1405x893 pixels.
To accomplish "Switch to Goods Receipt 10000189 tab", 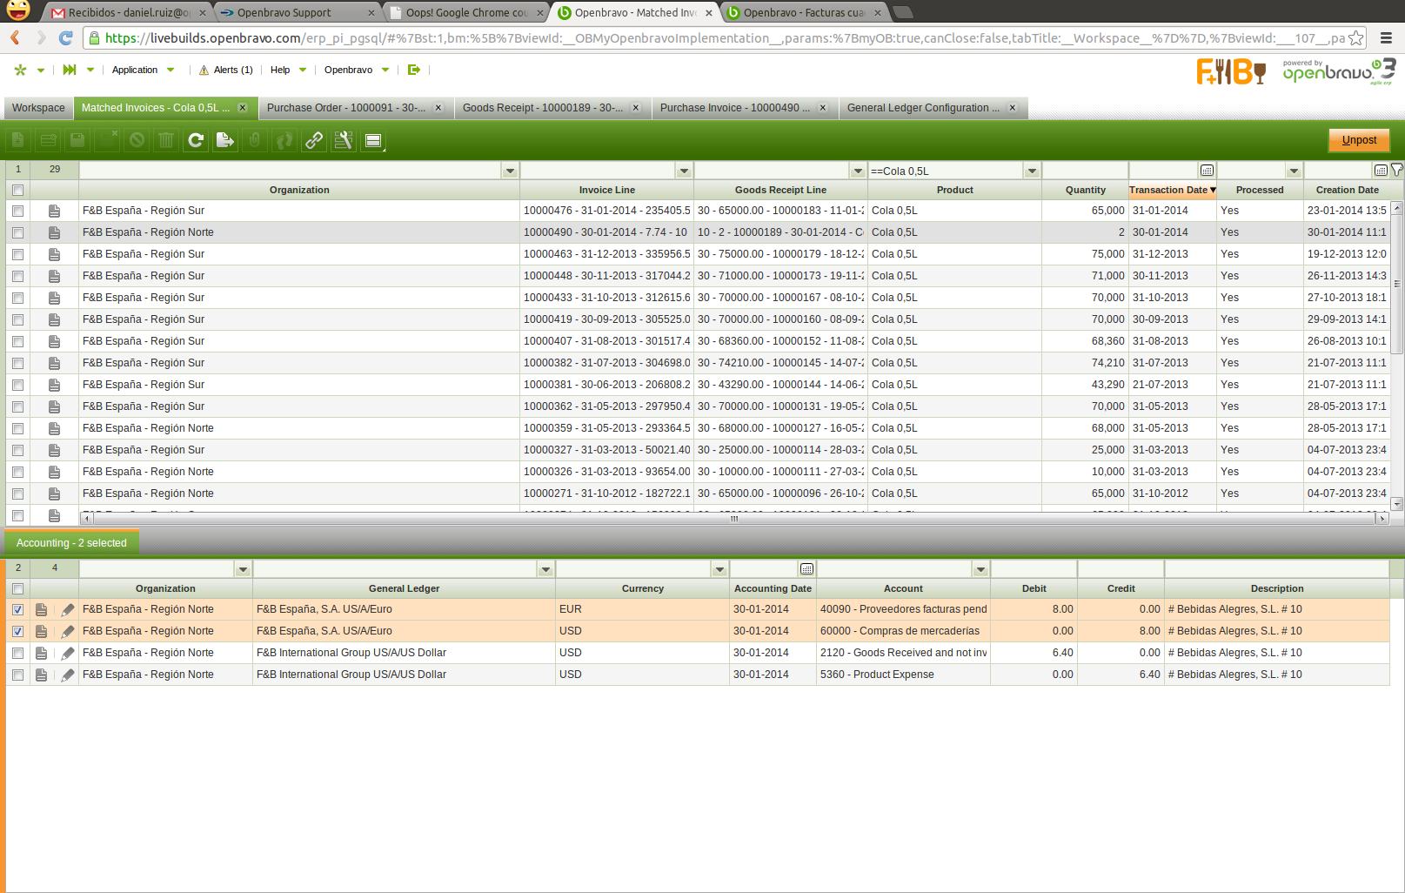I will pyautogui.click(x=552, y=108).
